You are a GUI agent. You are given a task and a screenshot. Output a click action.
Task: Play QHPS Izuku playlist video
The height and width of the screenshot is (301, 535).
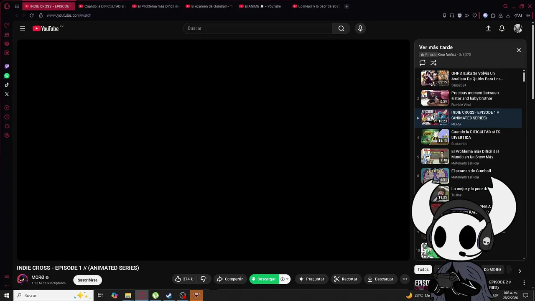coord(468,79)
